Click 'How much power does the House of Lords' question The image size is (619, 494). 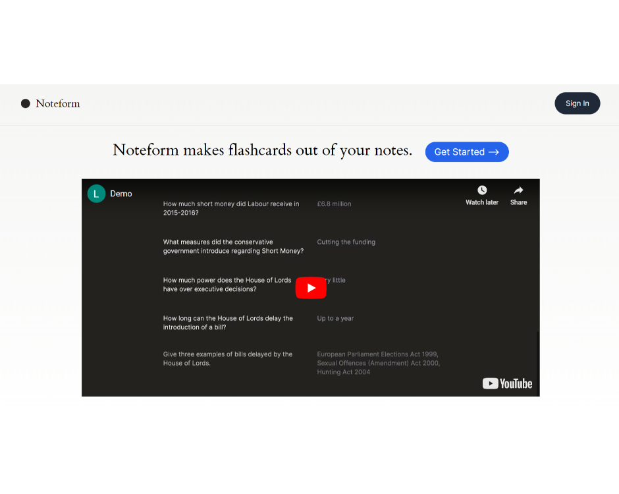(227, 285)
